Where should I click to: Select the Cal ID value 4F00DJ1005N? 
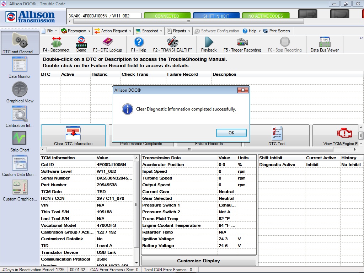(111, 165)
